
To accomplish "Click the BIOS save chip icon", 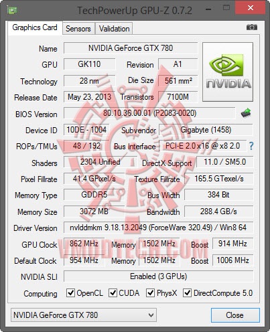I will [246, 112].
